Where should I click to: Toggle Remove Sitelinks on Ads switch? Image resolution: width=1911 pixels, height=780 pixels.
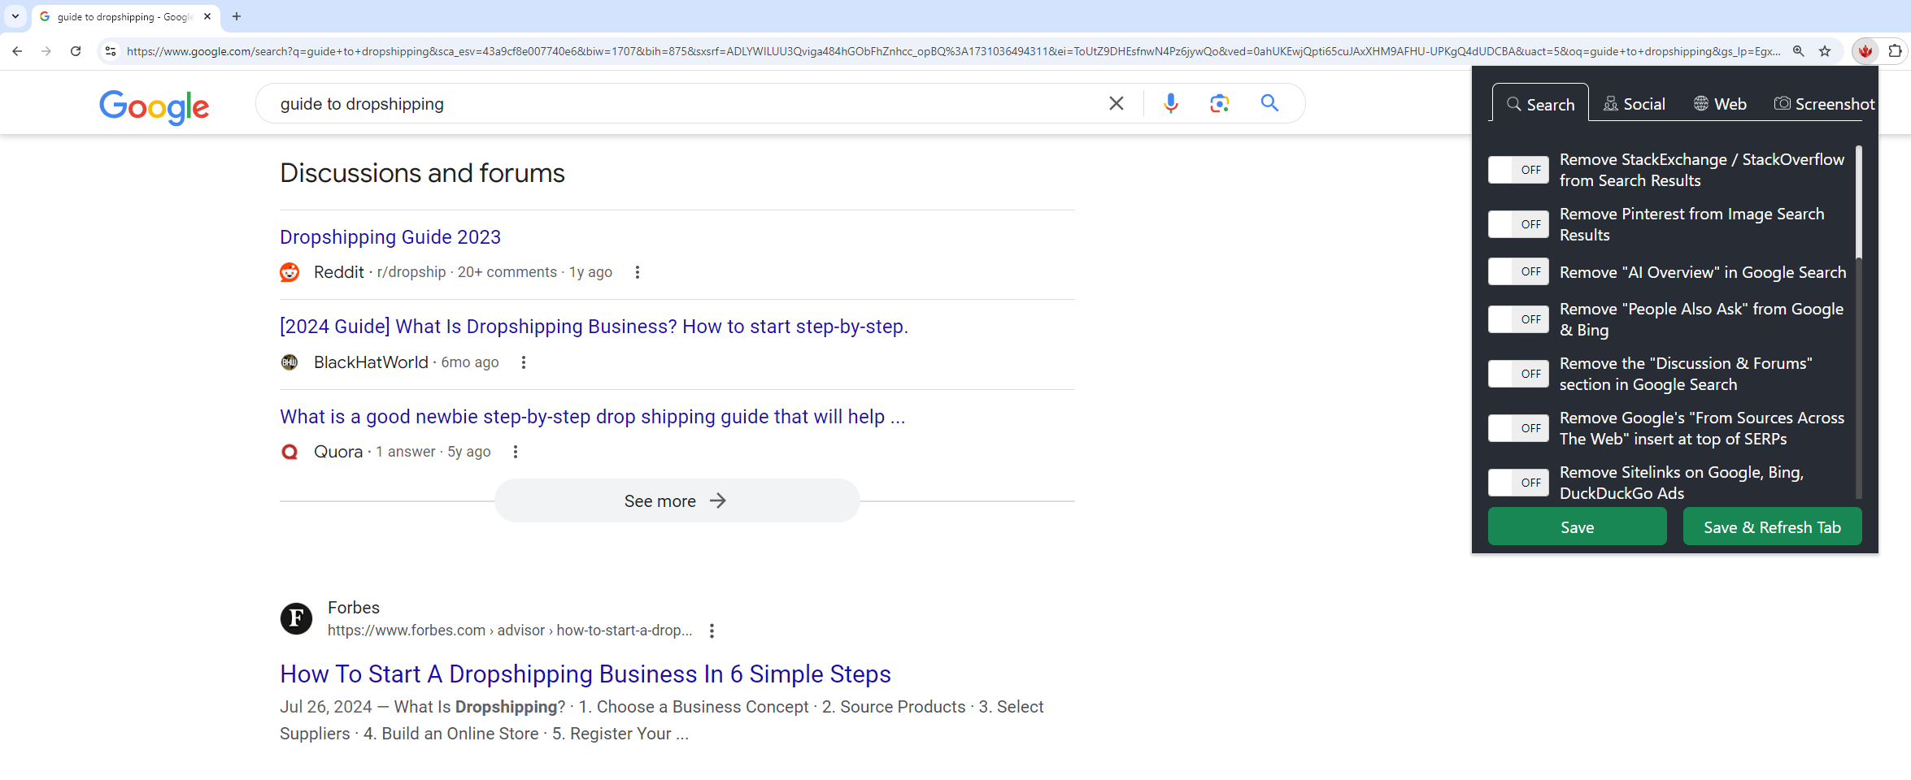[1518, 483]
